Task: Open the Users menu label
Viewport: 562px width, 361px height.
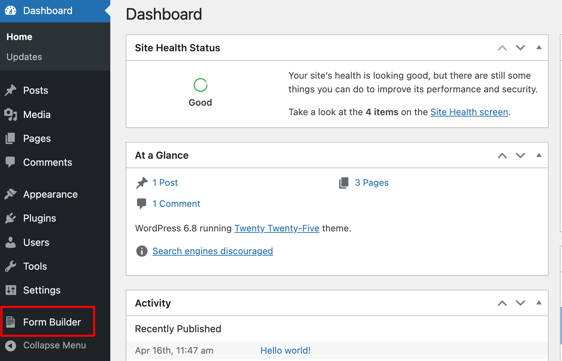Action: coord(36,242)
